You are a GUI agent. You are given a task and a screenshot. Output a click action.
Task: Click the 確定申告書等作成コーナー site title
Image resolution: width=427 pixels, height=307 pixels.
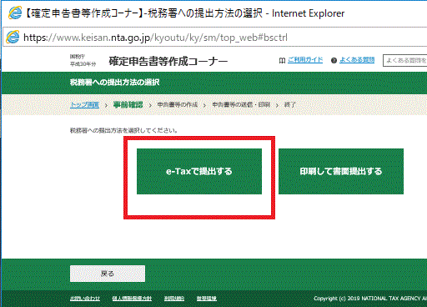coord(168,61)
